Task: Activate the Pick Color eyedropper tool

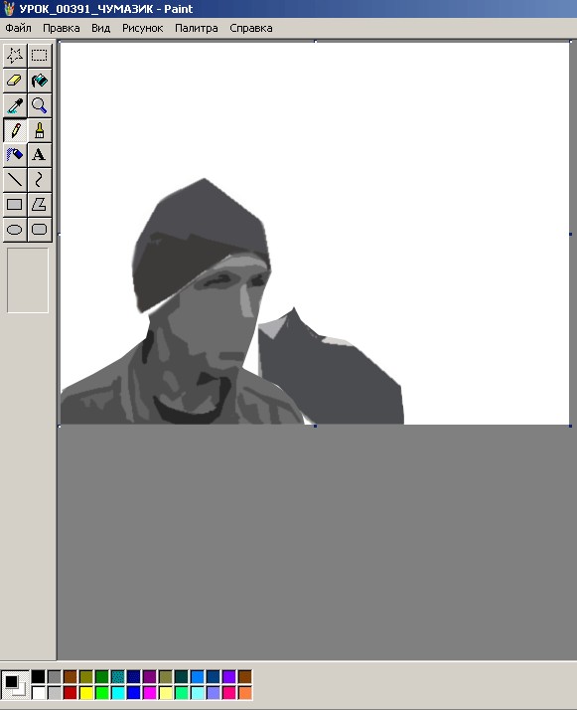Action: pyautogui.click(x=15, y=105)
